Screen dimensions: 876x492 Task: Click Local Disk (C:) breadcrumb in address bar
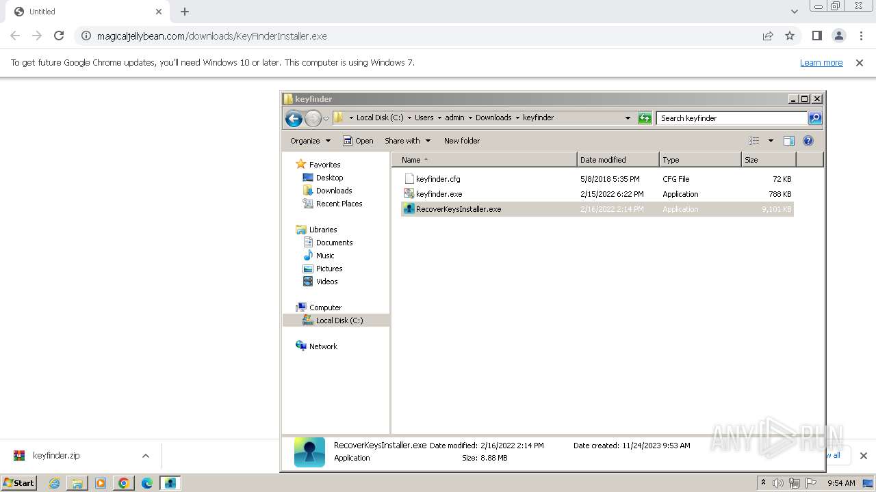pyautogui.click(x=380, y=118)
